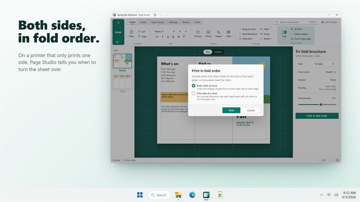Click the Print button in the dialog
The height and width of the screenshot is (202, 360).
point(231,110)
